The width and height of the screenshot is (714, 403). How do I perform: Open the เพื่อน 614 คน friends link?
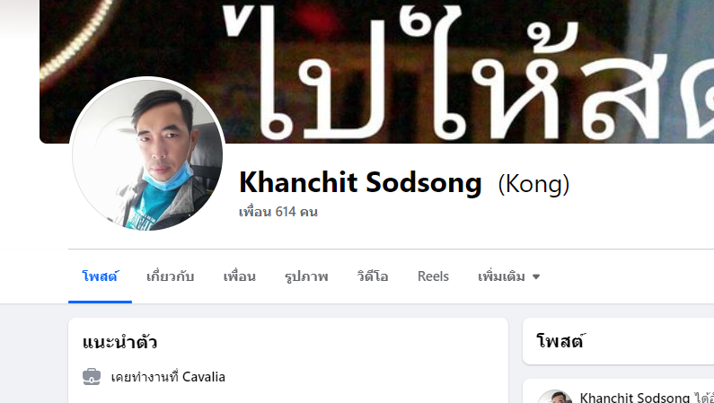278,212
